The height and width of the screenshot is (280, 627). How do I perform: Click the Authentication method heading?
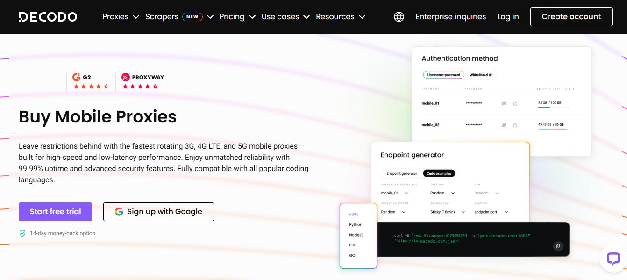tap(460, 58)
